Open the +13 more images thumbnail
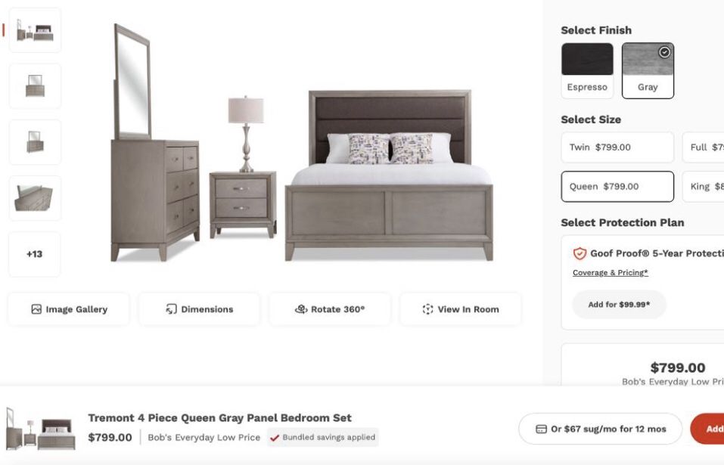This screenshot has height=465, width=724. click(x=35, y=254)
